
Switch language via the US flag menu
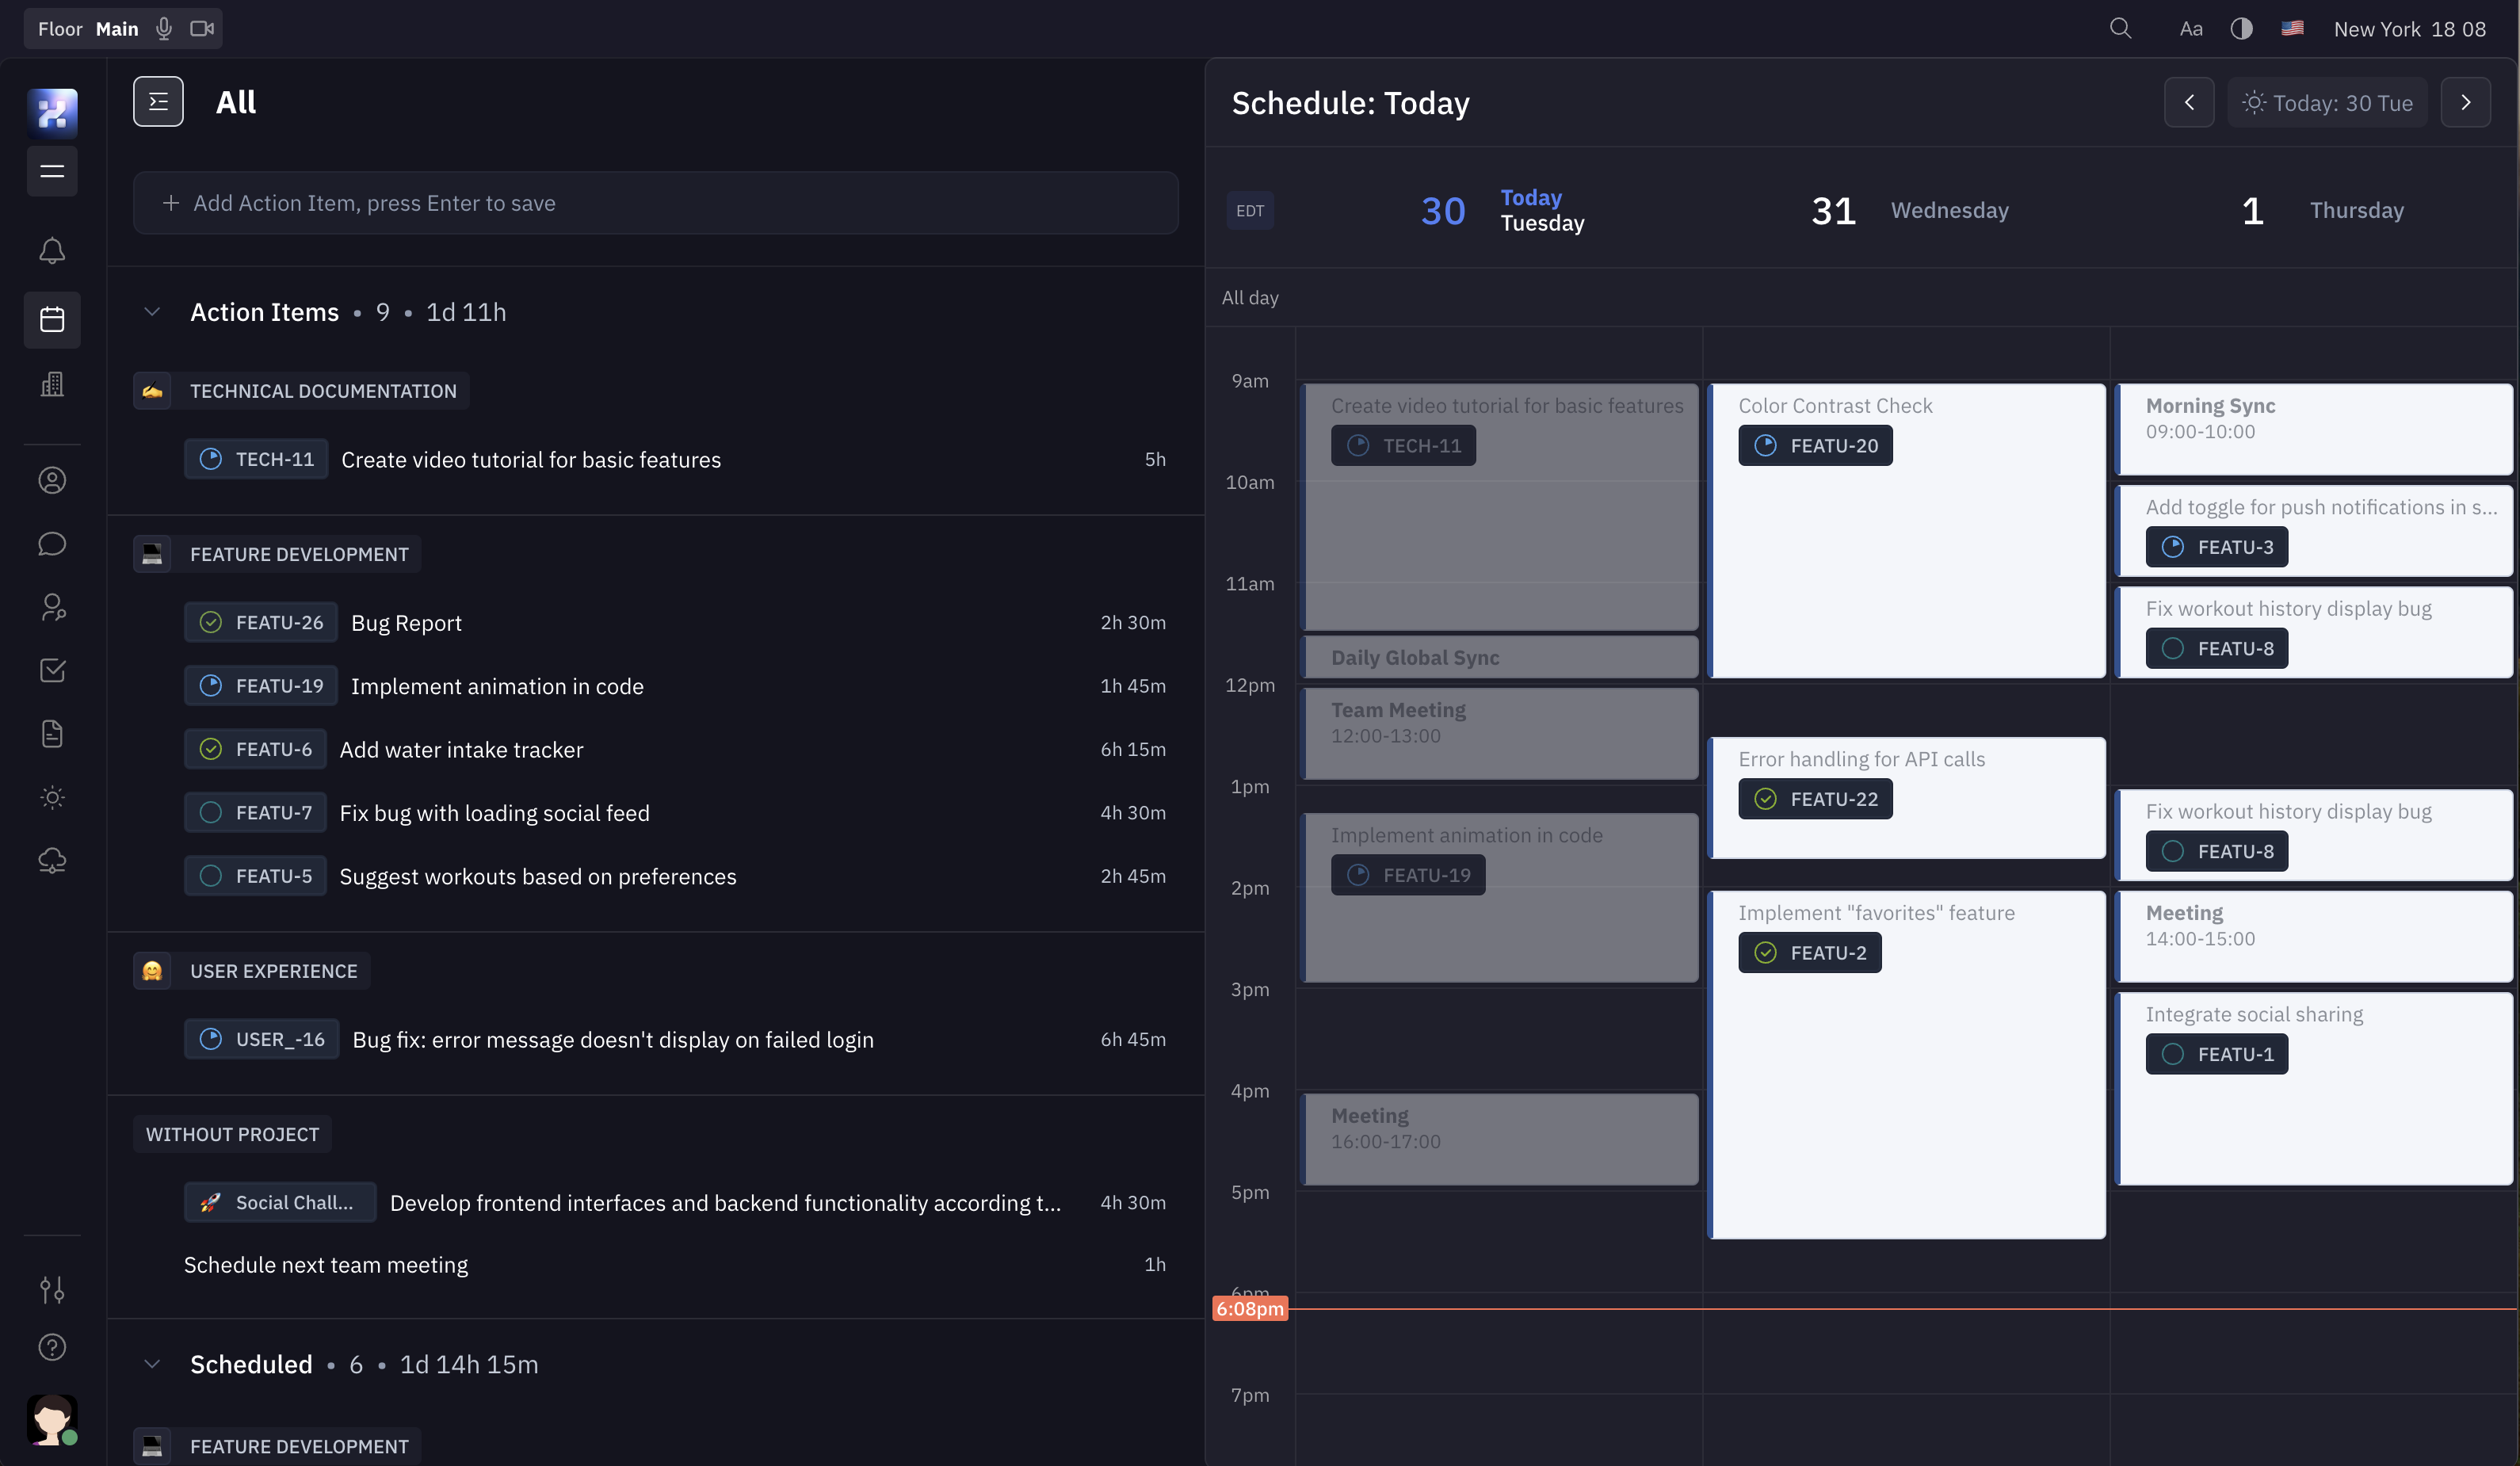point(2292,28)
